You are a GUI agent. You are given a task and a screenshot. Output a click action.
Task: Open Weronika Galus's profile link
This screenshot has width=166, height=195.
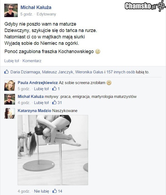[89, 72]
